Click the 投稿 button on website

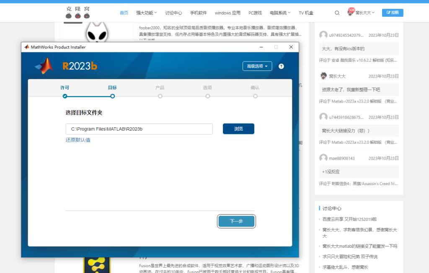click(x=393, y=13)
